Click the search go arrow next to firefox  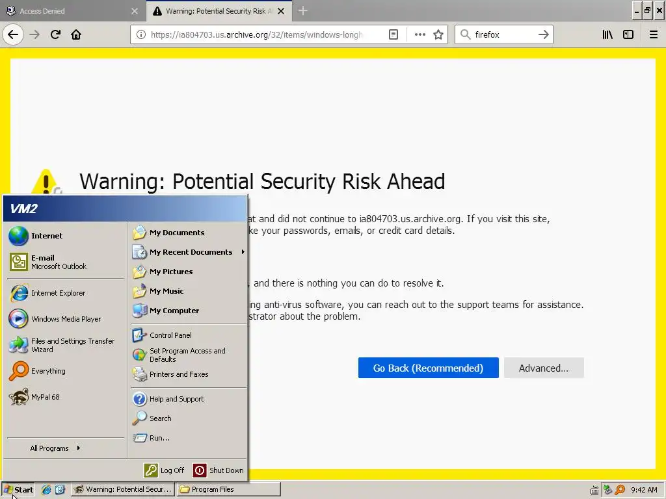543,34
